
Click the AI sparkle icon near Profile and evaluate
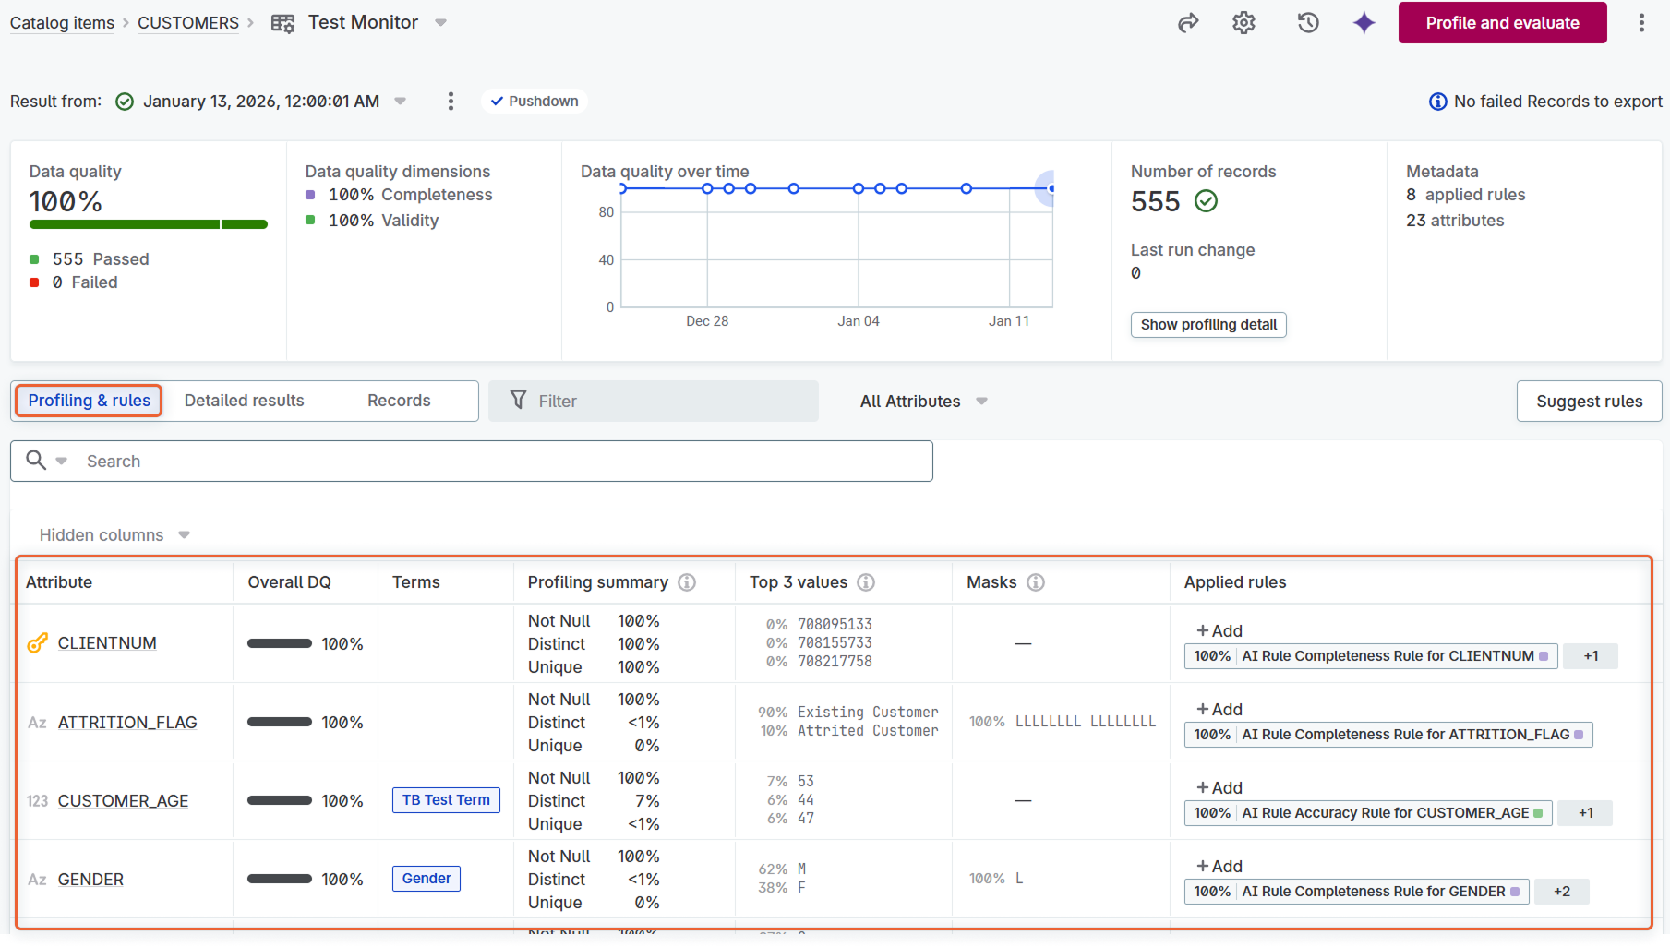tap(1364, 22)
